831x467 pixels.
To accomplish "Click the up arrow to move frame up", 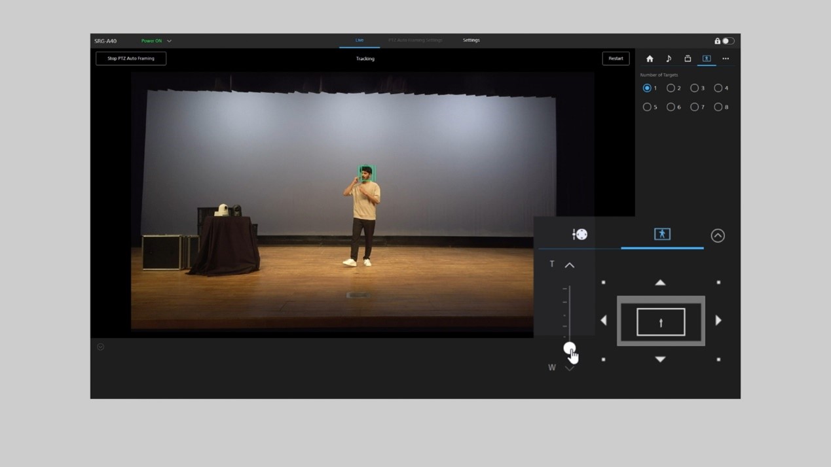I will [660, 283].
